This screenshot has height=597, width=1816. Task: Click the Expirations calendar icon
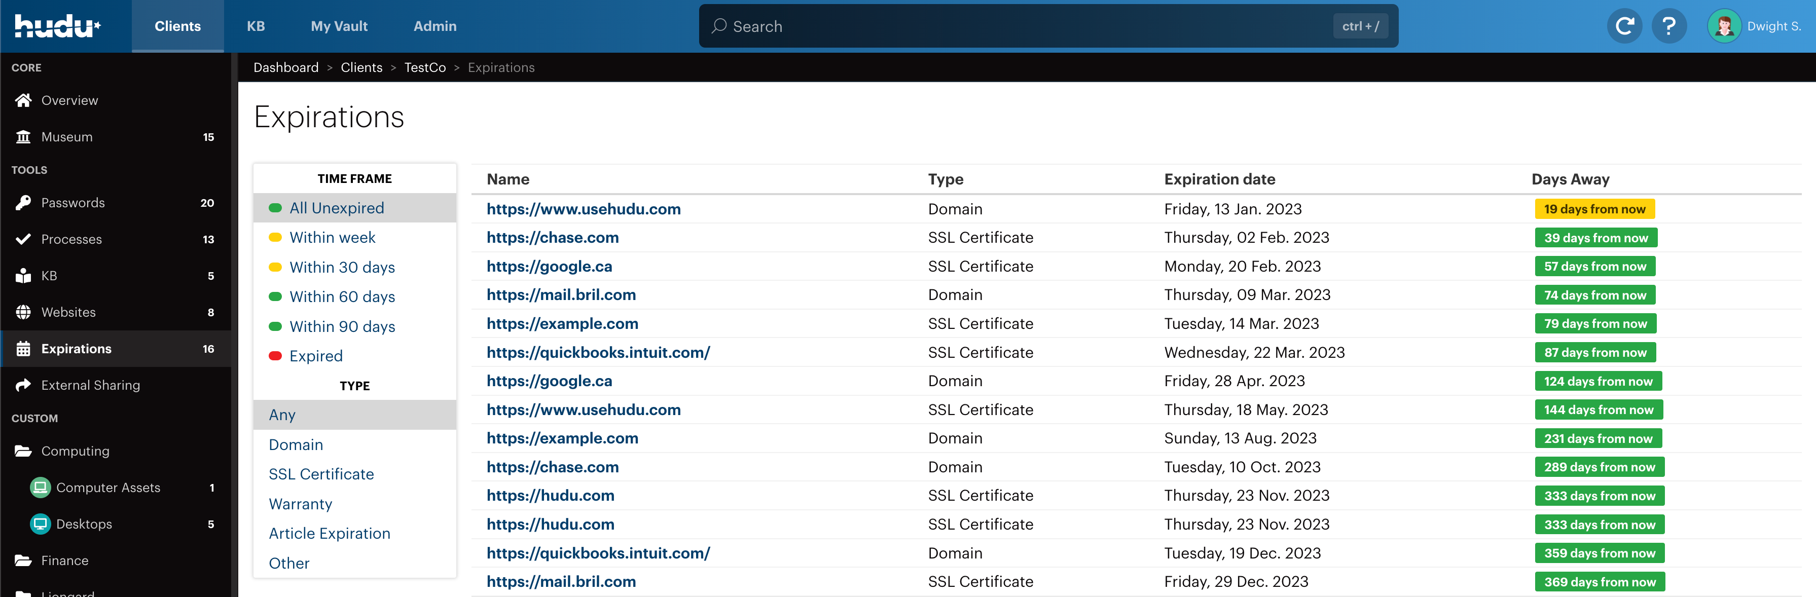click(x=23, y=349)
